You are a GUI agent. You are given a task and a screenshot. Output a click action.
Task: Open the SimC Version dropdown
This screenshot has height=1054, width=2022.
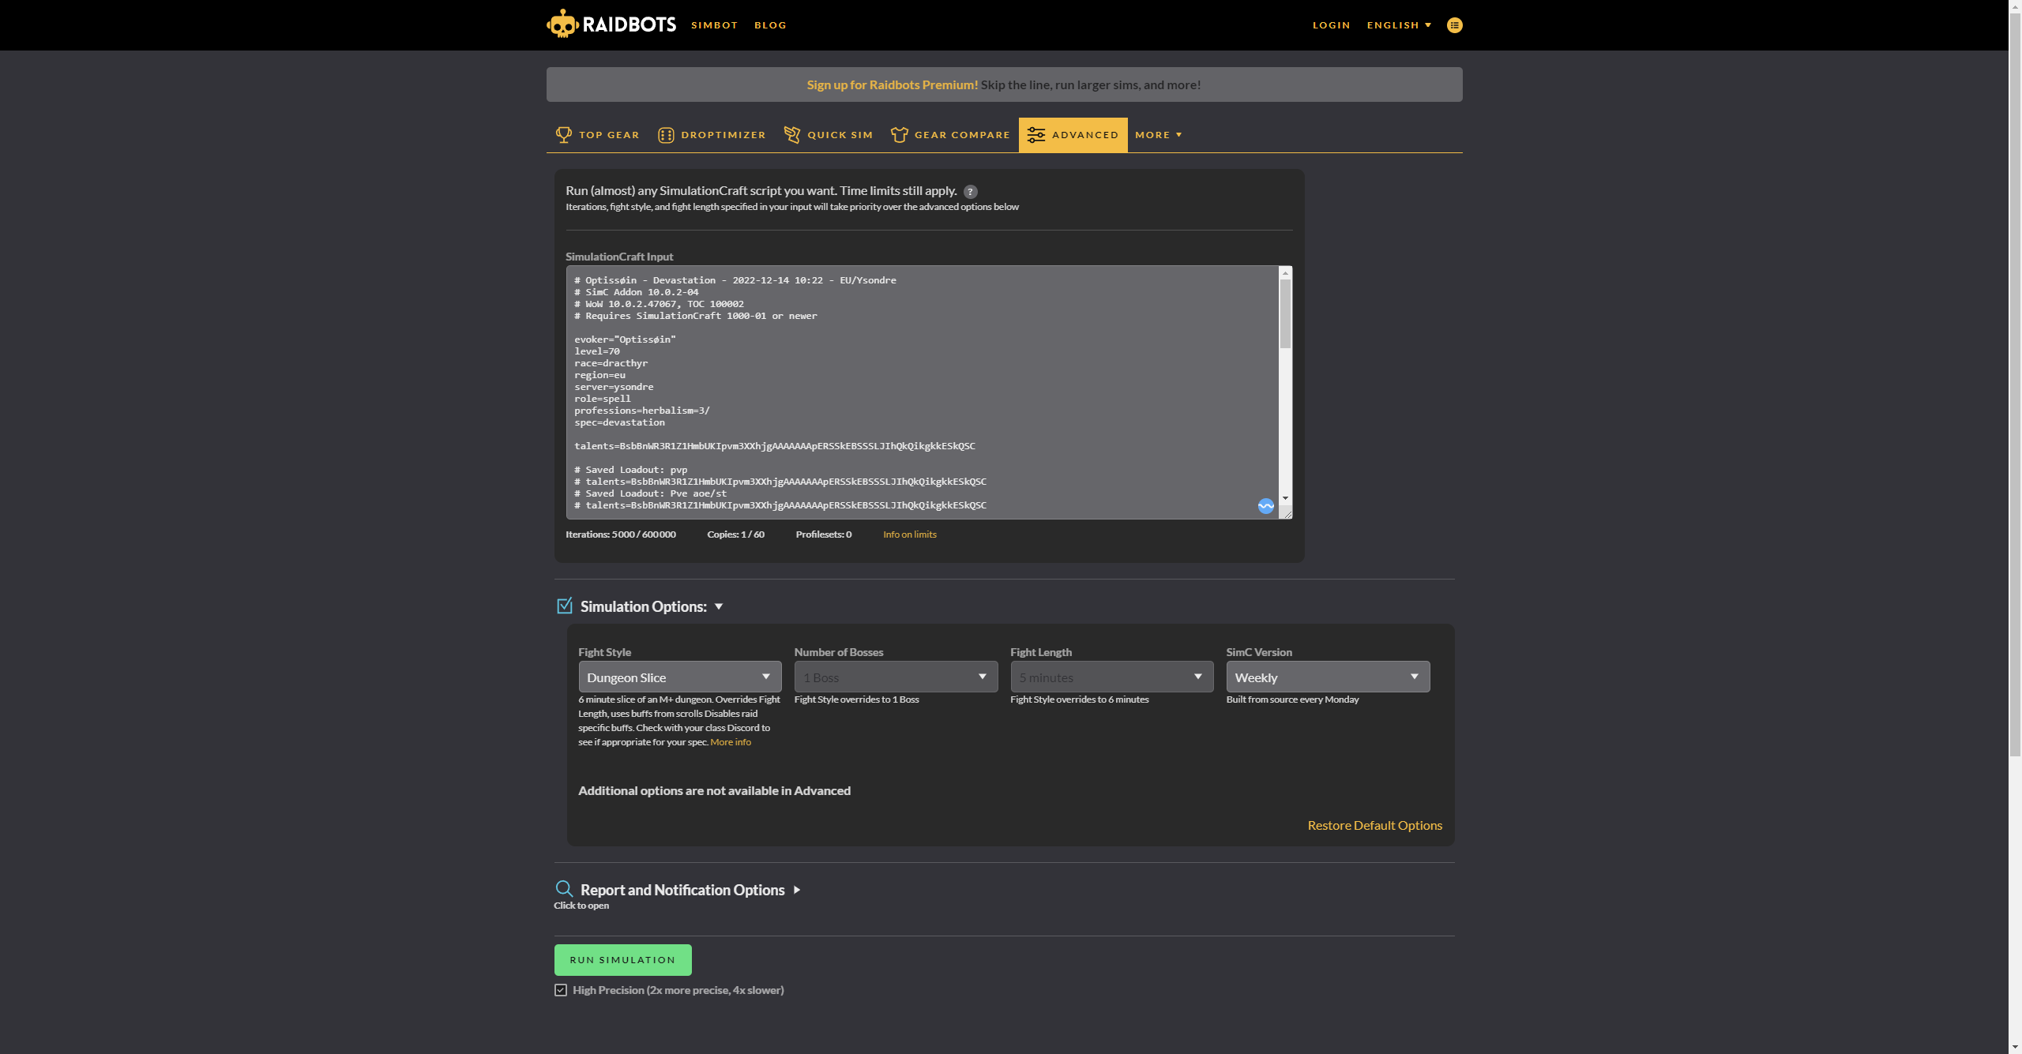pyautogui.click(x=1327, y=677)
